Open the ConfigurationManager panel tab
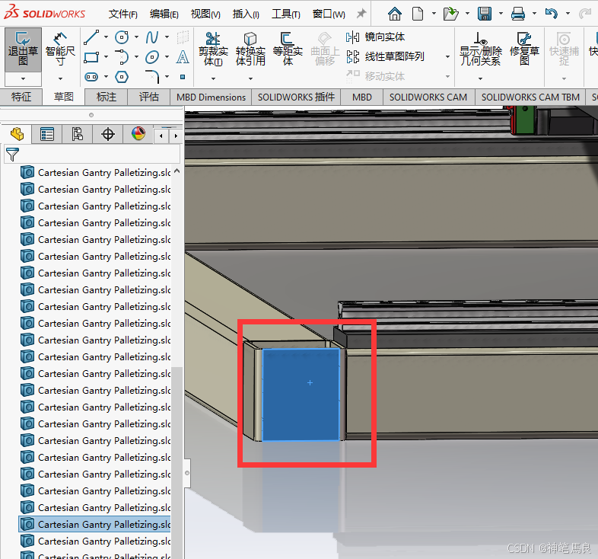The width and height of the screenshot is (598, 559). click(78, 134)
